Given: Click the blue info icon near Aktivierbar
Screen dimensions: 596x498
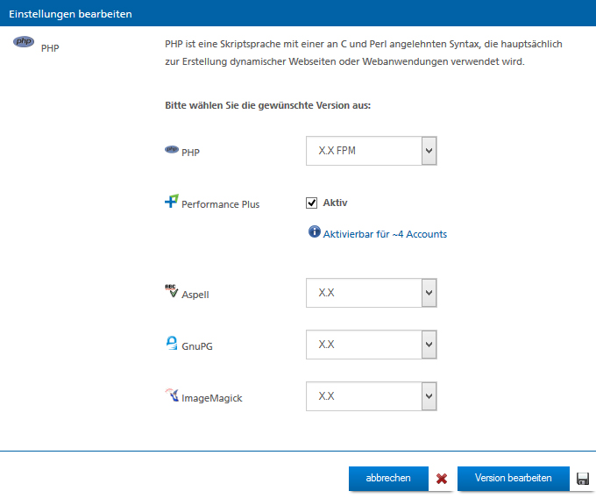Looking at the screenshot, I should (315, 231).
